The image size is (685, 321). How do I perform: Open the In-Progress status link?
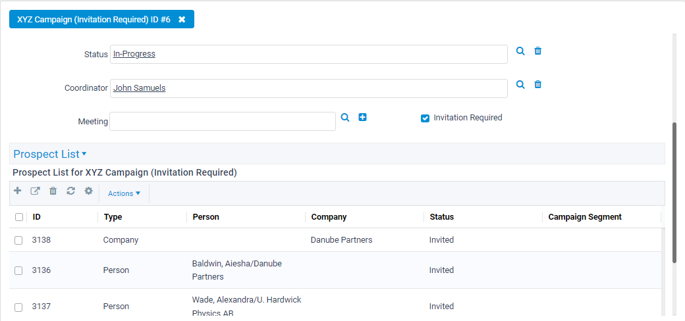134,54
